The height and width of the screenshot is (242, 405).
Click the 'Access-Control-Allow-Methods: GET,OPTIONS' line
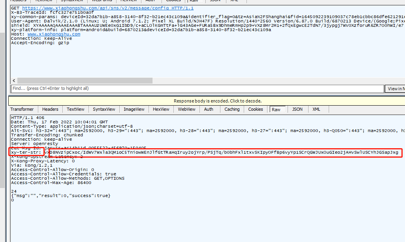68,179
